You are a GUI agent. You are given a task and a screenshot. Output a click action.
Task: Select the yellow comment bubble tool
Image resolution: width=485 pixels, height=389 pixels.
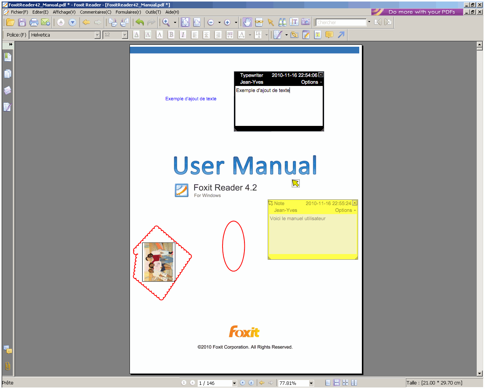click(x=329, y=35)
